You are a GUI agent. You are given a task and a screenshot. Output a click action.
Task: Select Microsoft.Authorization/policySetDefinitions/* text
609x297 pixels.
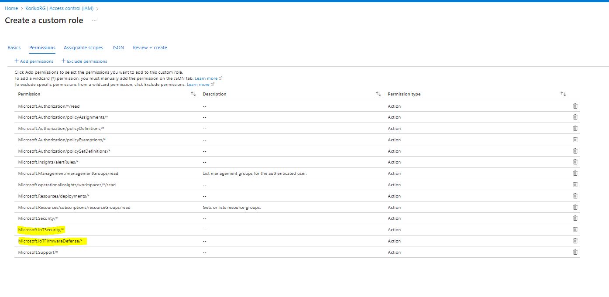pos(64,151)
